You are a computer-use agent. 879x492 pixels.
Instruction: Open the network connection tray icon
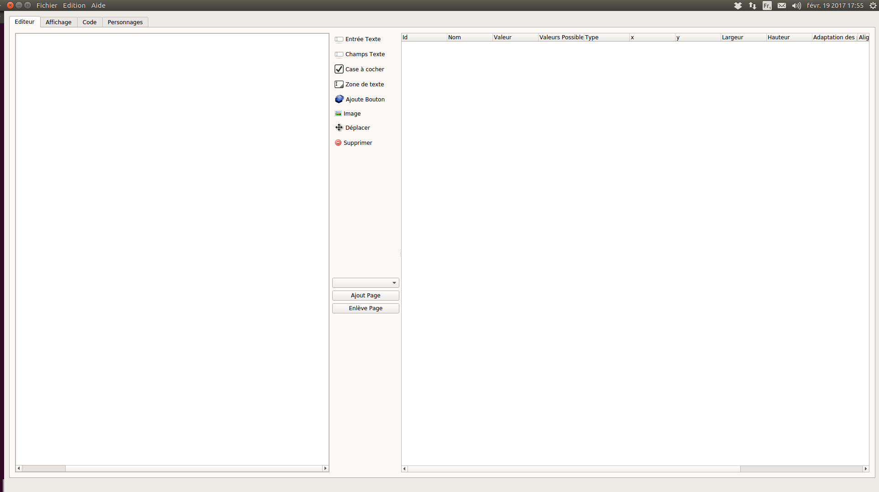click(752, 5)
